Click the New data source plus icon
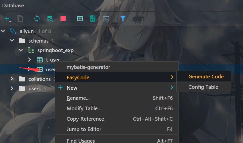The width and height of the screenshot is (243, 143). tap(7, 19)
